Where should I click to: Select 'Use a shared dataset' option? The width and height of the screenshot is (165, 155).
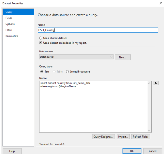click(41, 38)
